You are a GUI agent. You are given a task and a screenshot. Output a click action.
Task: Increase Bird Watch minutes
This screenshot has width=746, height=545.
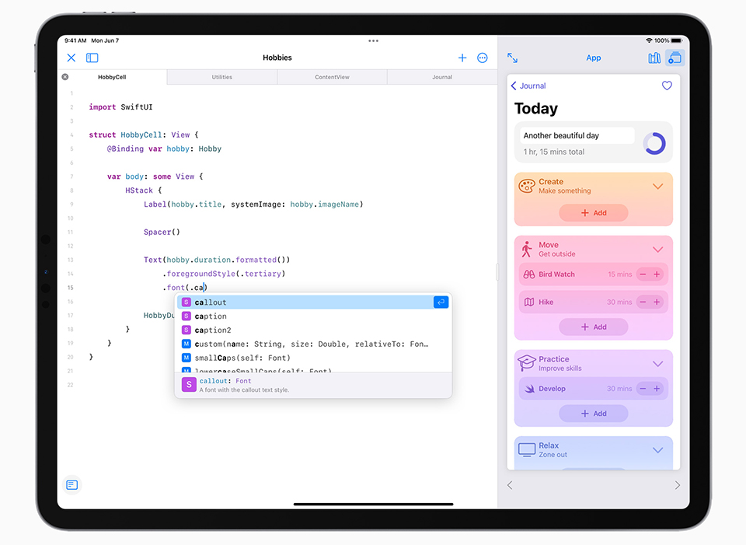point(657,274)
